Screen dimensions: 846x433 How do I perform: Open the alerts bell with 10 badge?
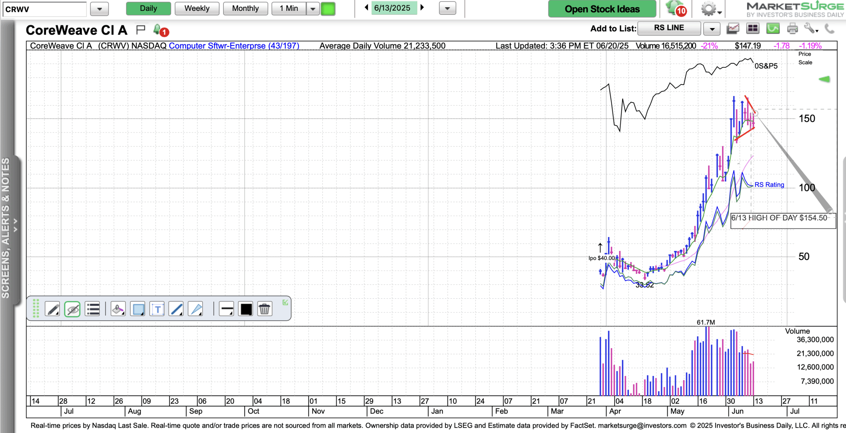[x=675, y=9]
